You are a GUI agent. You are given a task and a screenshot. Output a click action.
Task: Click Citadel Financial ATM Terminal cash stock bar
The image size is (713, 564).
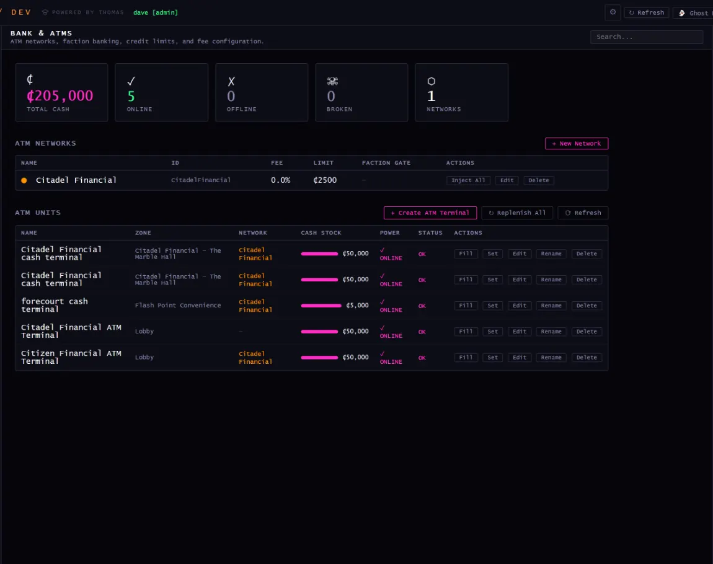(x=319, y=332)
